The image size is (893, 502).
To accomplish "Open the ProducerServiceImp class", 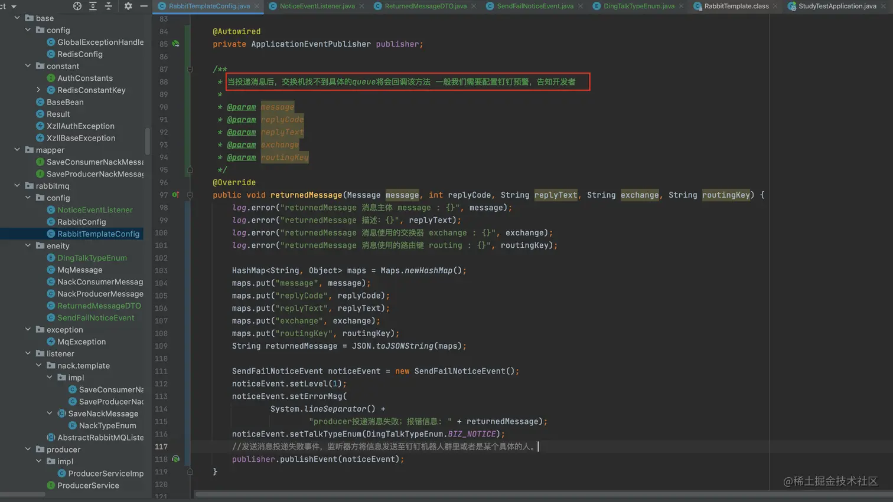I will 100,474.
